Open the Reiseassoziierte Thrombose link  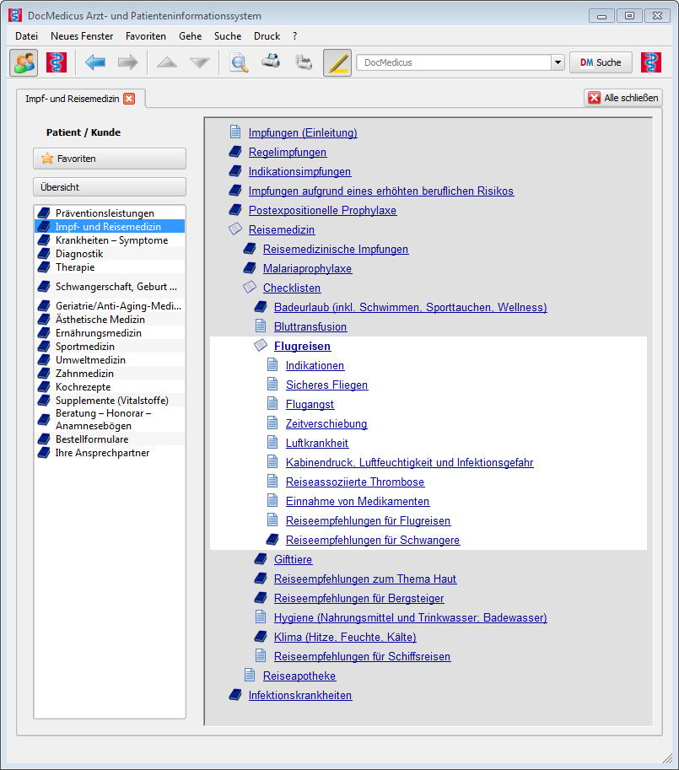pyautogui.click(x=355, y=482)
